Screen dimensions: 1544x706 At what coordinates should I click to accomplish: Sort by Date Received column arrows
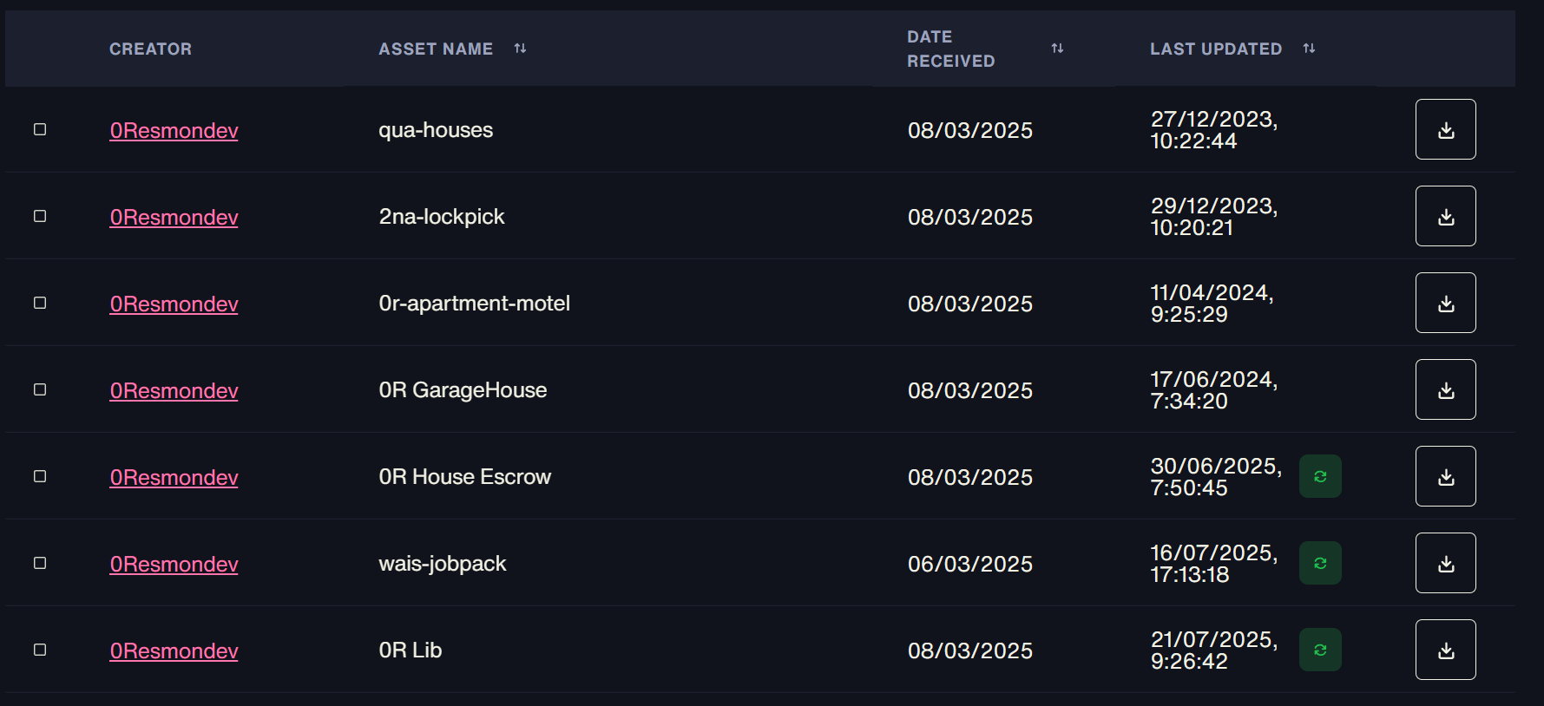(x=1057, y=49)
